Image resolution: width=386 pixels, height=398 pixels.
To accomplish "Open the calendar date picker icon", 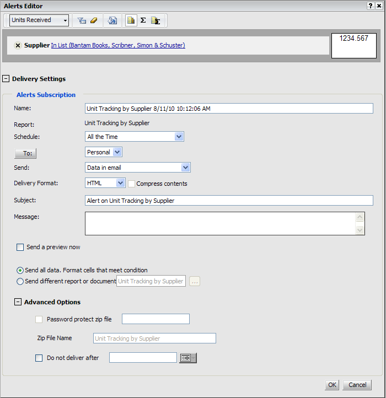I will [187, 358].
